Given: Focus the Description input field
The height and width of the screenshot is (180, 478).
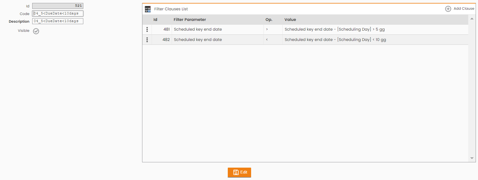Looking at the screenshot, I should [58, 21].
